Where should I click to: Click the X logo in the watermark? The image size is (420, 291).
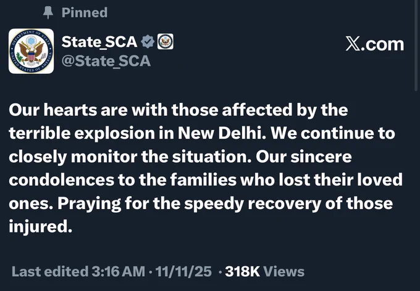[353, 44]
